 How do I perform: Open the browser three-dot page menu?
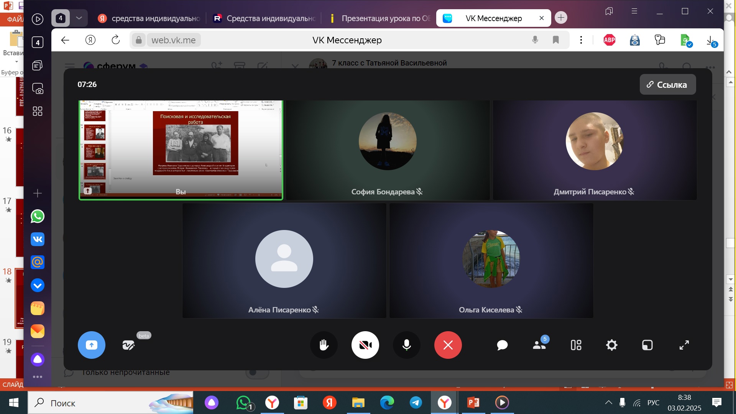(581, 40)
